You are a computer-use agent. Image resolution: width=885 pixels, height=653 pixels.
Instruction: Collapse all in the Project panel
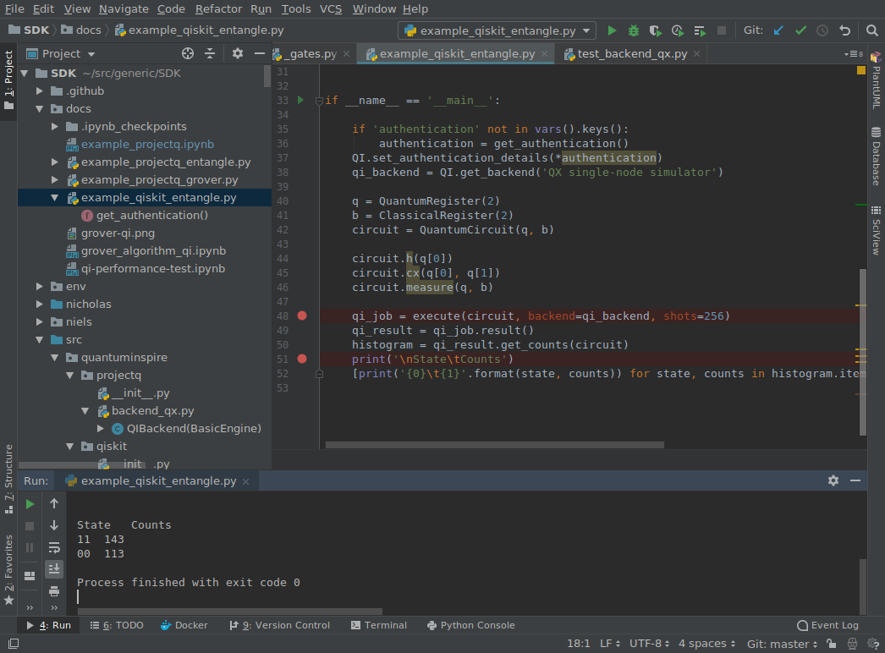tap(210, 53)
